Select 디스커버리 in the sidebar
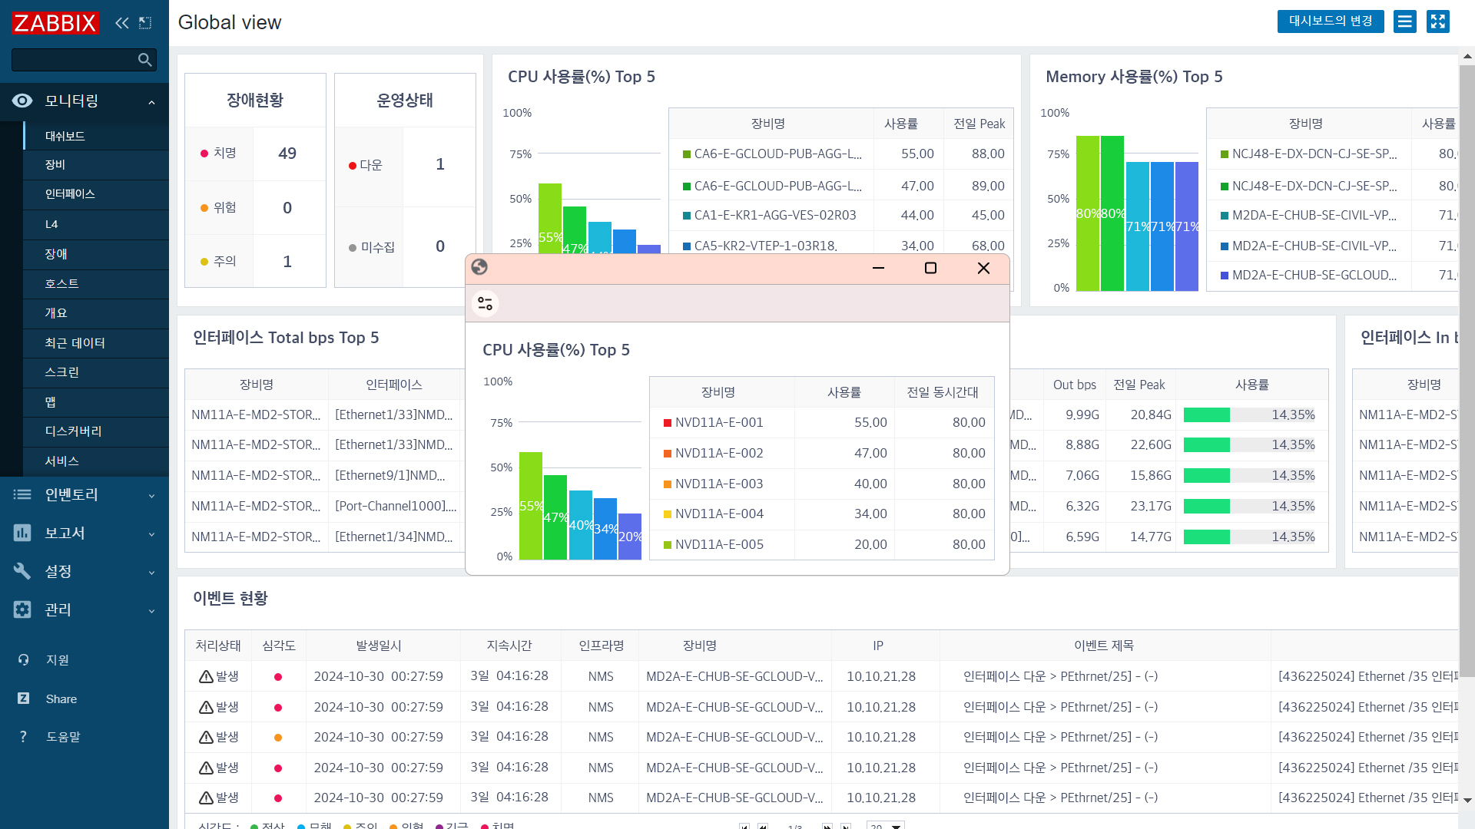The height and width of the screenshot is (829, 1475). click(96, 431)
